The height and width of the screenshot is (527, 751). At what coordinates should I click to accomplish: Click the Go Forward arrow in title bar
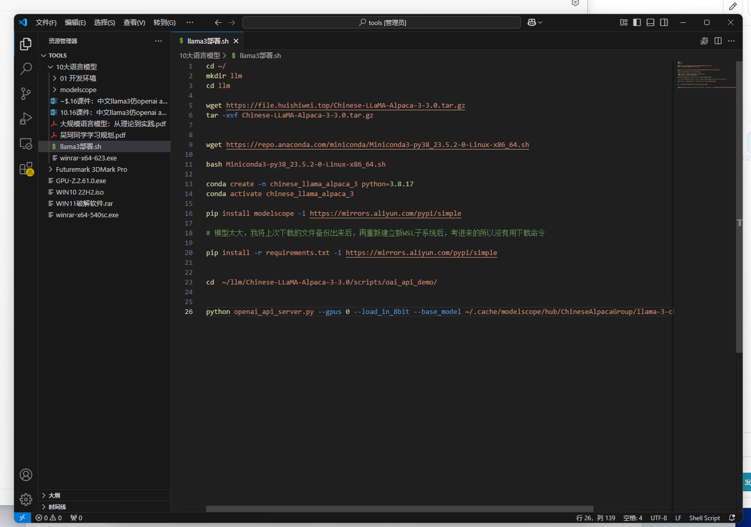pyautogui.click(x=232, y=22)
